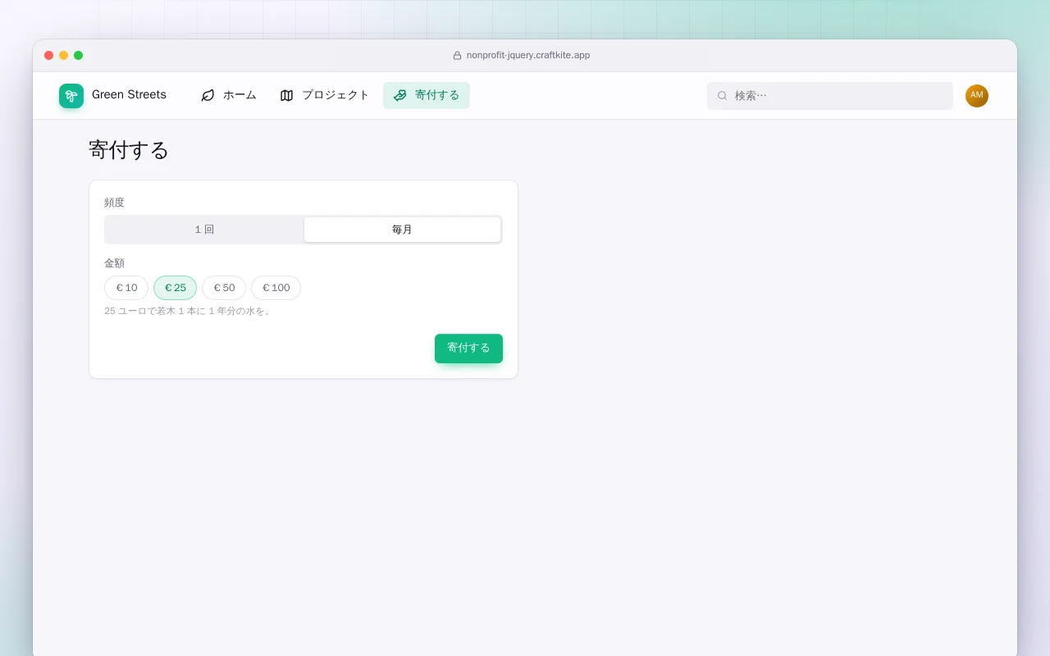This screenshot has width=1050, height=656.
Task: Click the lock icon in the address bar
Action: click(x=458, y=56)
